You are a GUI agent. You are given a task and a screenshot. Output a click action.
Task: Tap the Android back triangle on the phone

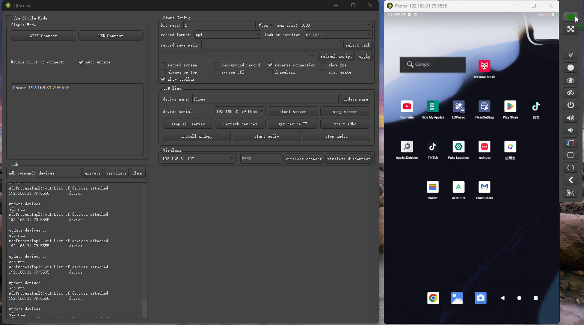503,298
